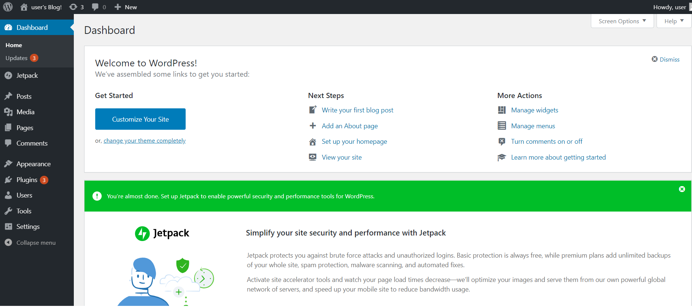Viewport: 692px width, 307px height.
Task: Click the comment-off icon beside Turn comments on or off
Action: pos(502,141)
